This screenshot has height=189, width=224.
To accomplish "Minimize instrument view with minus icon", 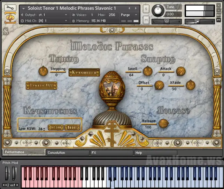I will [218, 10].
